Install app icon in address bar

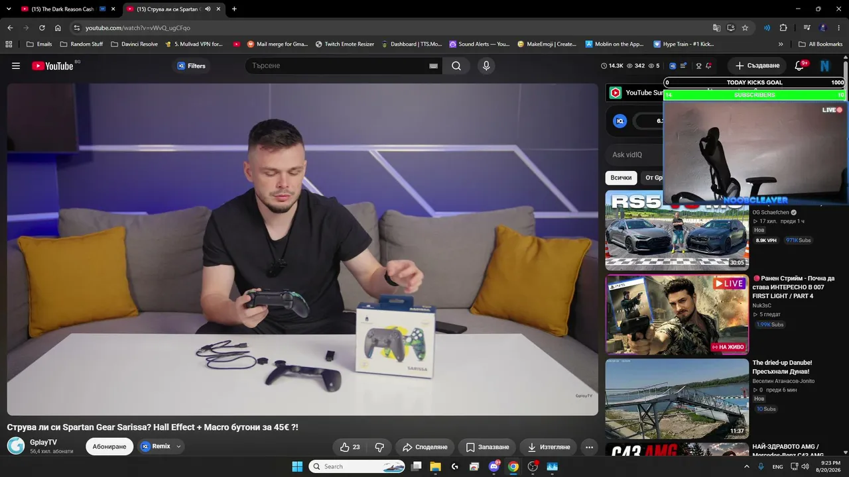[731, 28]
